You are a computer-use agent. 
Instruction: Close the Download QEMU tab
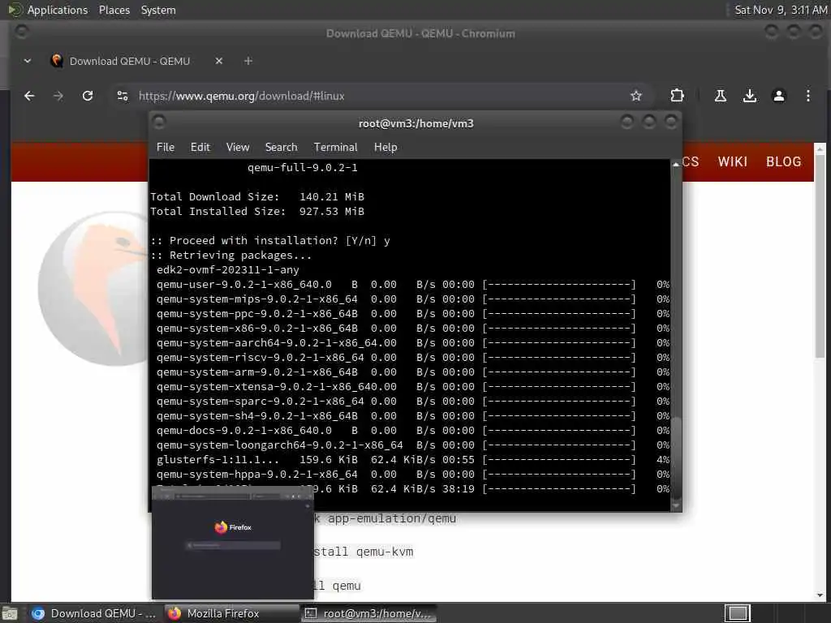(x=219, y=61)
